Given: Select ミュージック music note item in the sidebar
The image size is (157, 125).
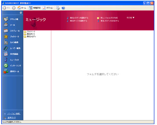Looking at the screenshot, I should point(12,60).
